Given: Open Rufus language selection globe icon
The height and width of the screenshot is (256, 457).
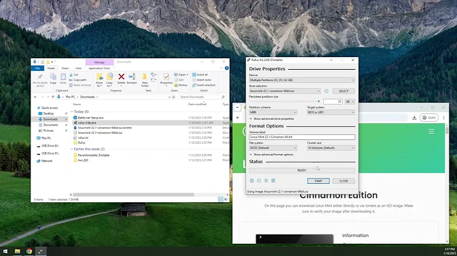Looking at the screenshot, I should coord(252,181).
